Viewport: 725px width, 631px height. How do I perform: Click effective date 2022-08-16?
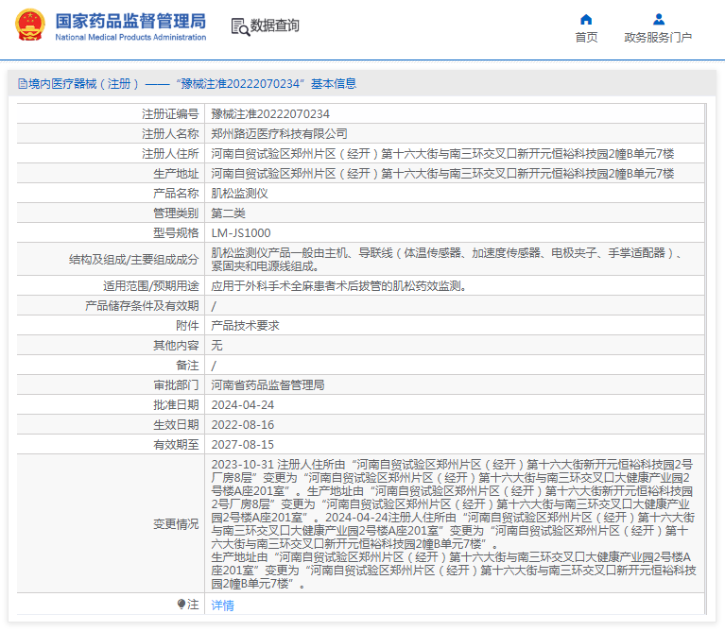point(242,425)
